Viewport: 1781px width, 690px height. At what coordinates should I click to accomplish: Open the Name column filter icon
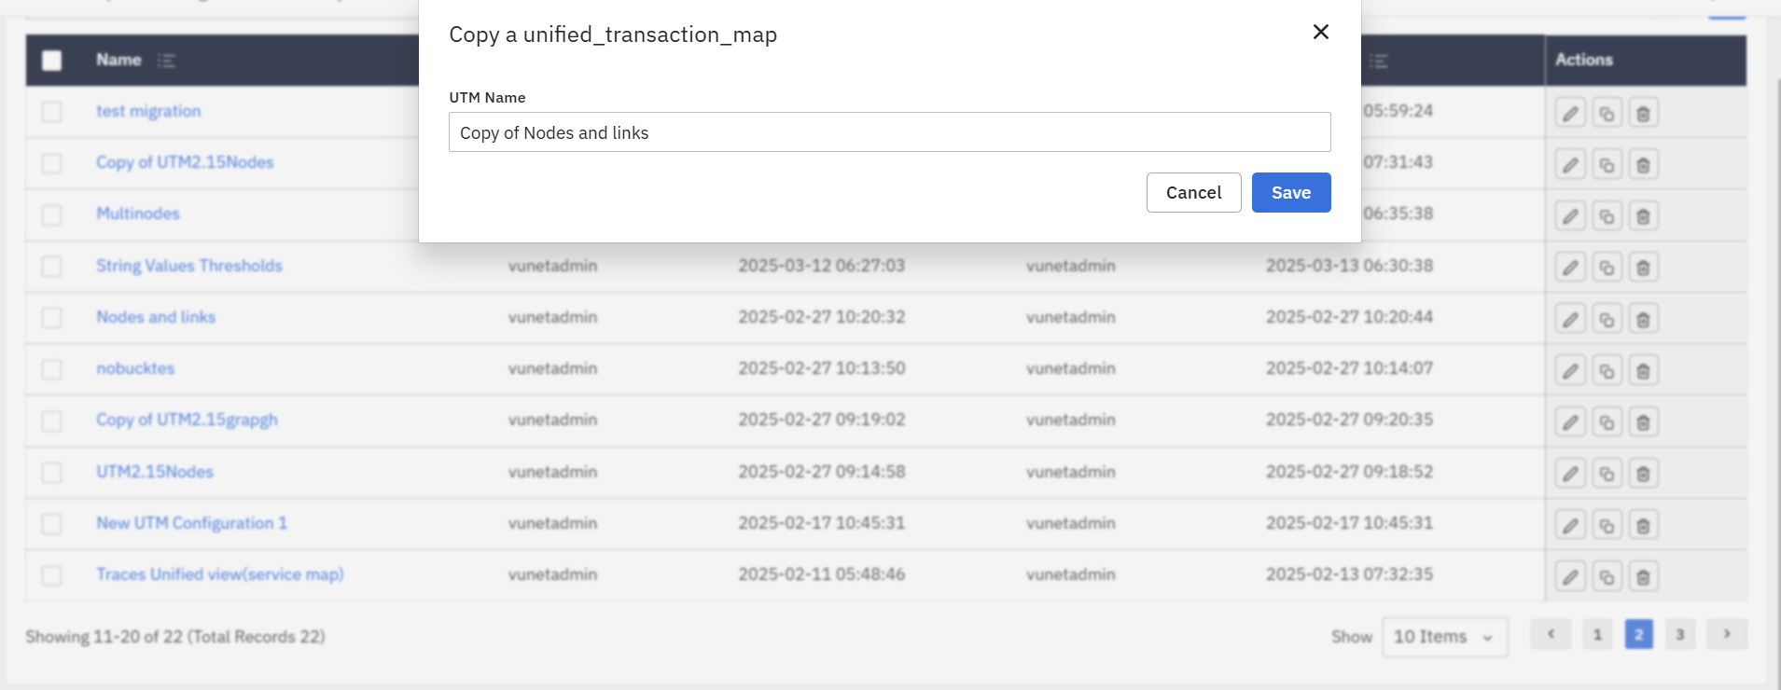pyautogui.click(x=166, y=61)
